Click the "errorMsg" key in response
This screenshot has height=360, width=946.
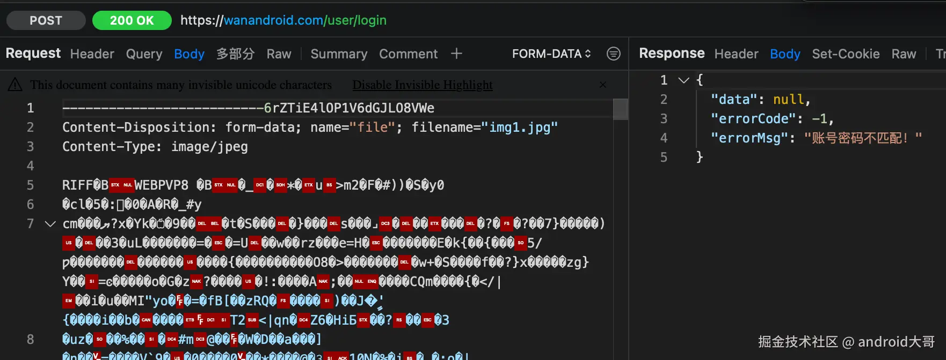click(x=749, y=138)
